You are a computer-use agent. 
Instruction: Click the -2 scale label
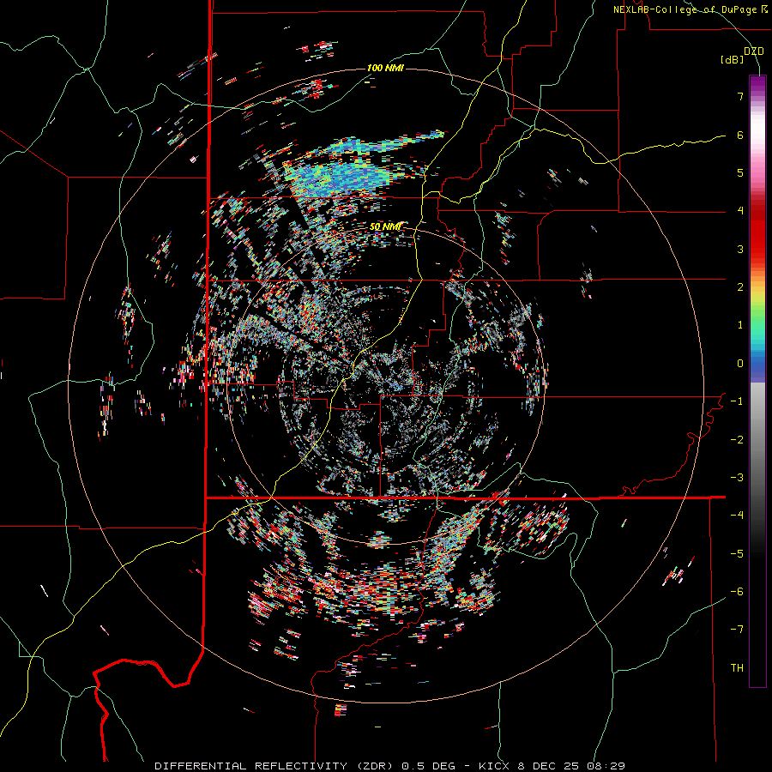[737, 440]
